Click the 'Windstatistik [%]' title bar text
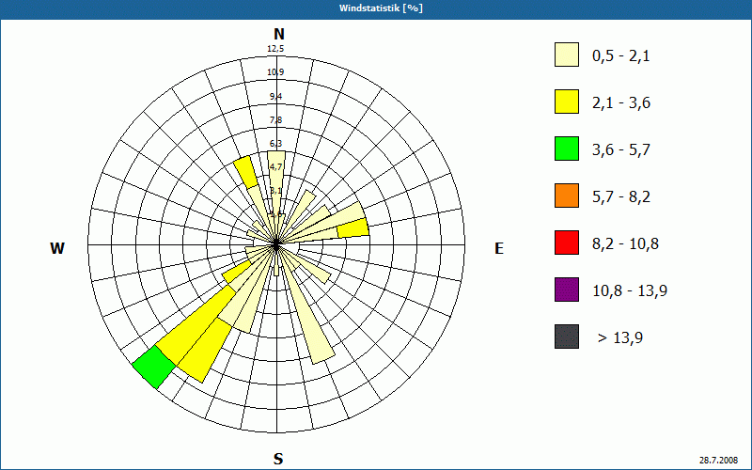 [381, 8]
